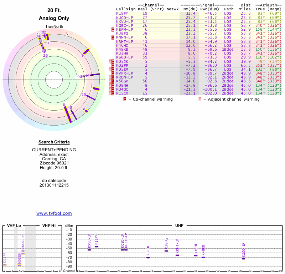Select channel 8 marker on radar plot

(x=87, y=111)
